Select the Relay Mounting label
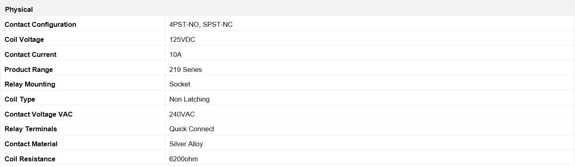 click(30, 84)
